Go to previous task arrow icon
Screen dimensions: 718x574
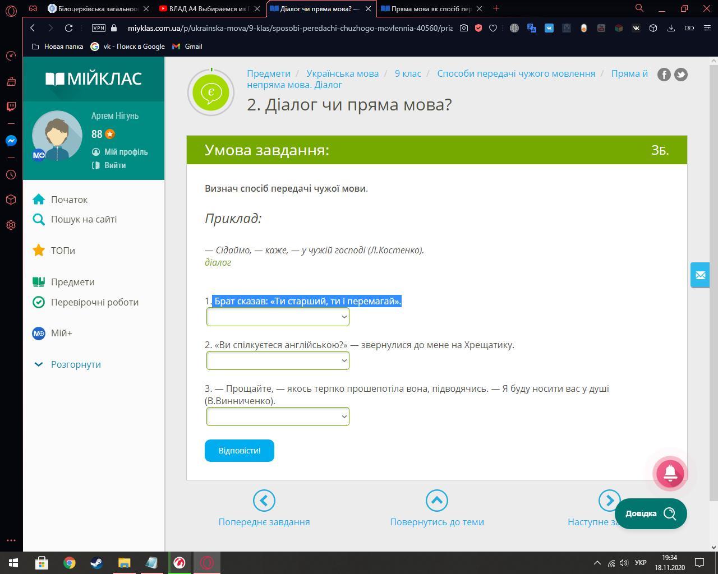coord(264,501)
